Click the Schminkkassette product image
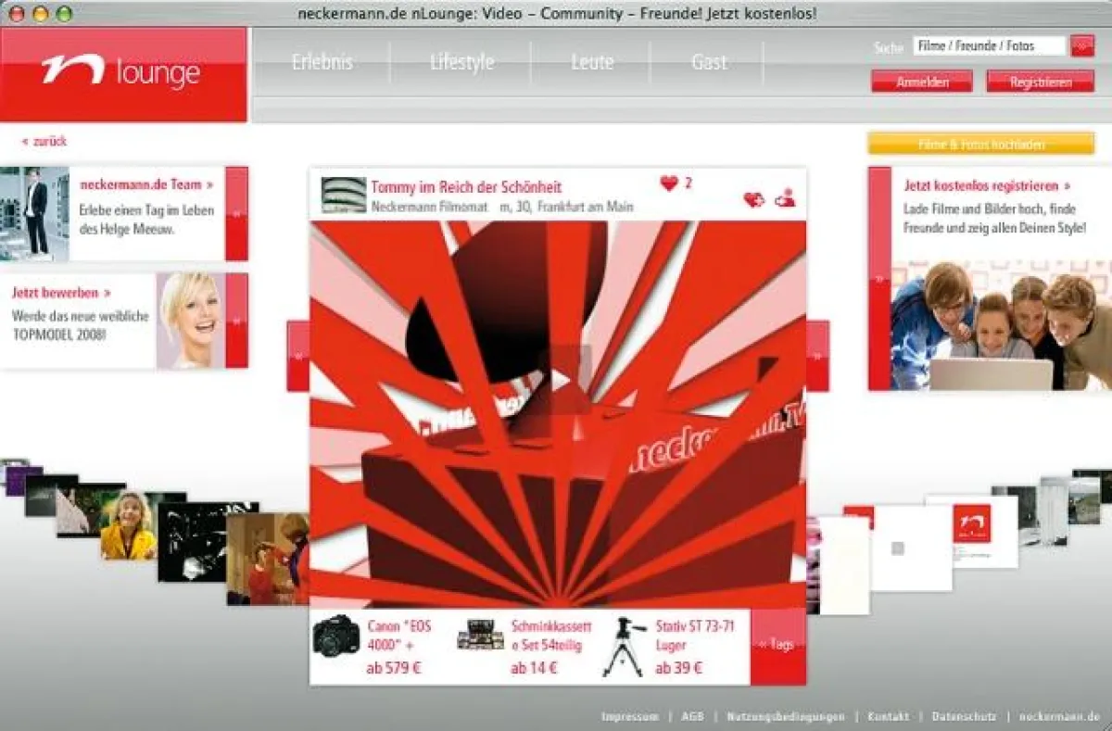Image resolution: width=1112 pixels, height=731 pixels. (x=480, y=635)
